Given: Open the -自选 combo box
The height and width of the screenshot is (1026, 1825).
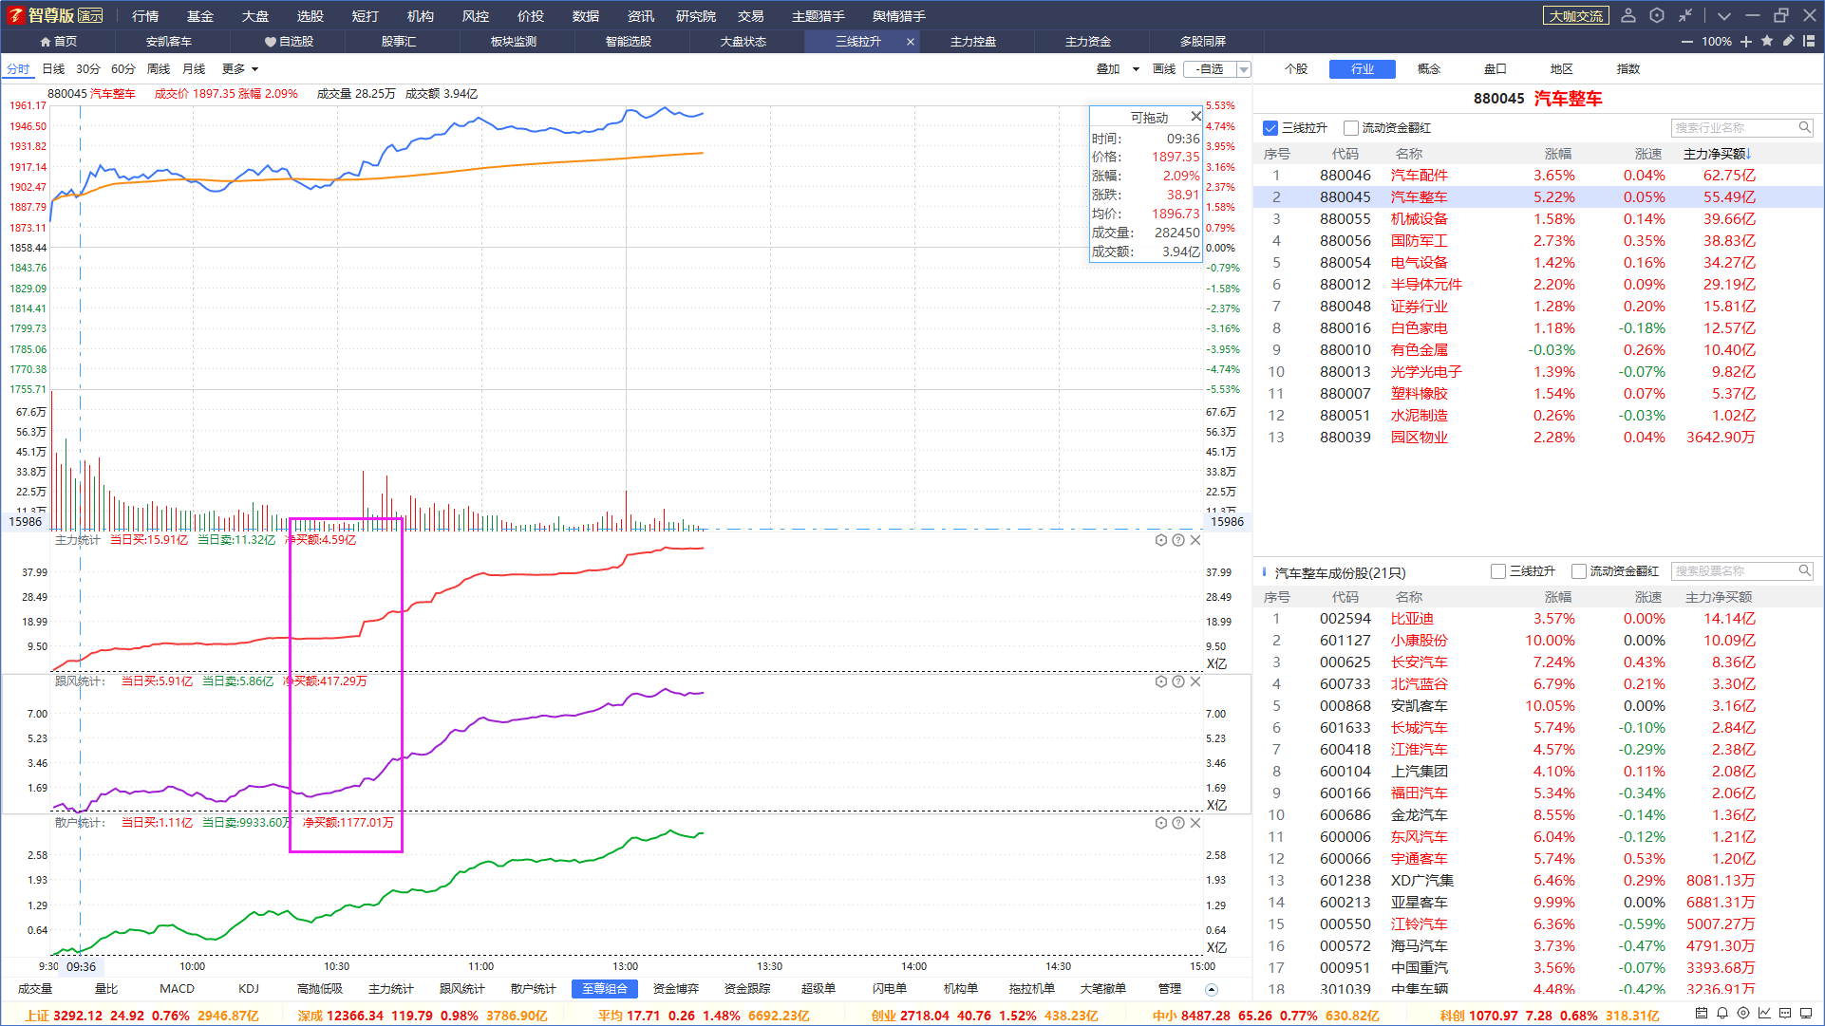Looking at the screenshot, I should tap(1217, 69).
